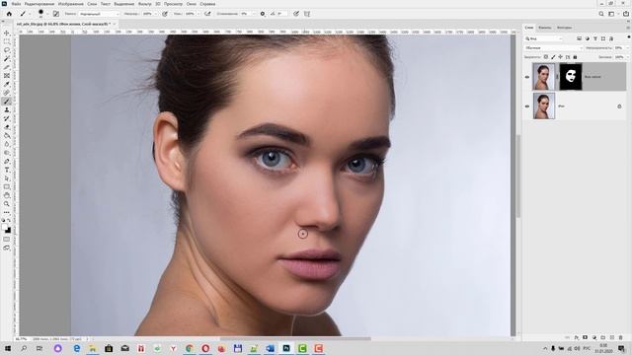The width and height of the screenshot is (632, 355).
Task: Click the foreground color swatch
Action: 5,228
